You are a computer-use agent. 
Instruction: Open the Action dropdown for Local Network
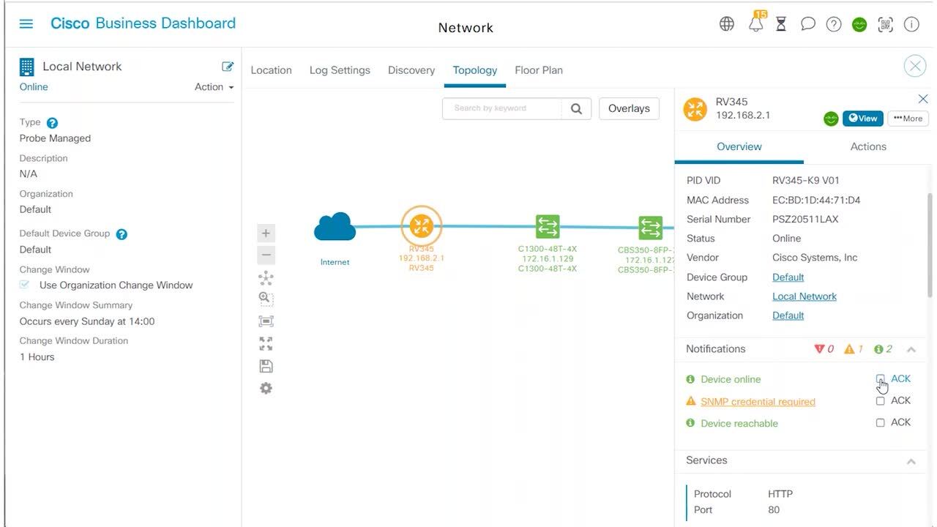pos(213,86)
